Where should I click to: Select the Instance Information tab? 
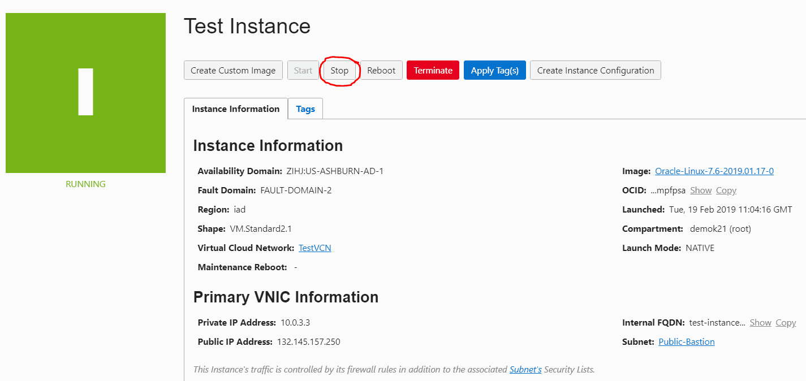click(236, 109)
